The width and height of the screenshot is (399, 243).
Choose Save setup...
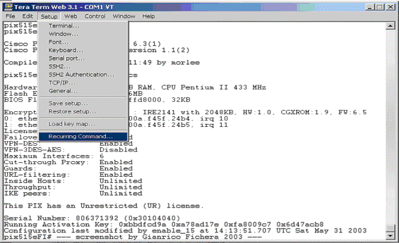(x=83, y=103)
